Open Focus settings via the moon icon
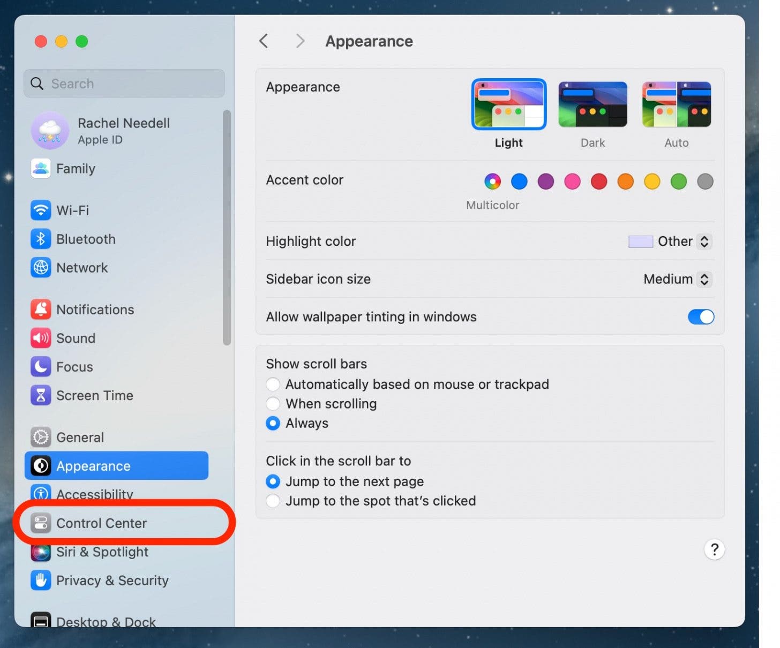Screen dimensions: 780x648 41,367
